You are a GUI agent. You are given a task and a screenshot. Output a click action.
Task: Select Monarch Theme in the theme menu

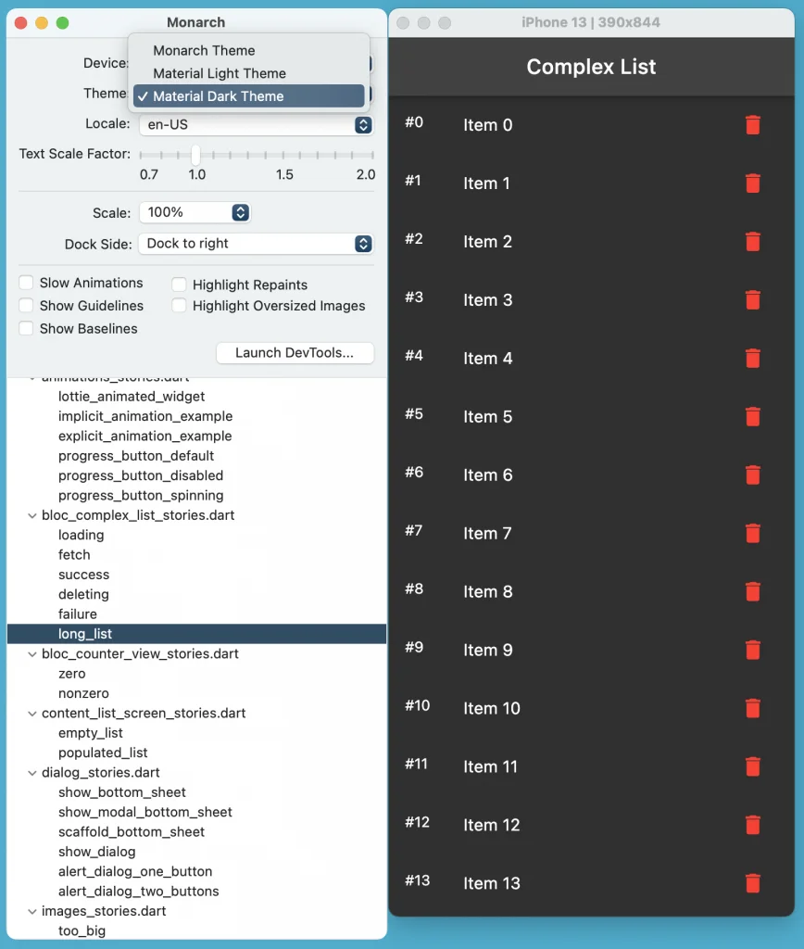click(x=204, y=51)
